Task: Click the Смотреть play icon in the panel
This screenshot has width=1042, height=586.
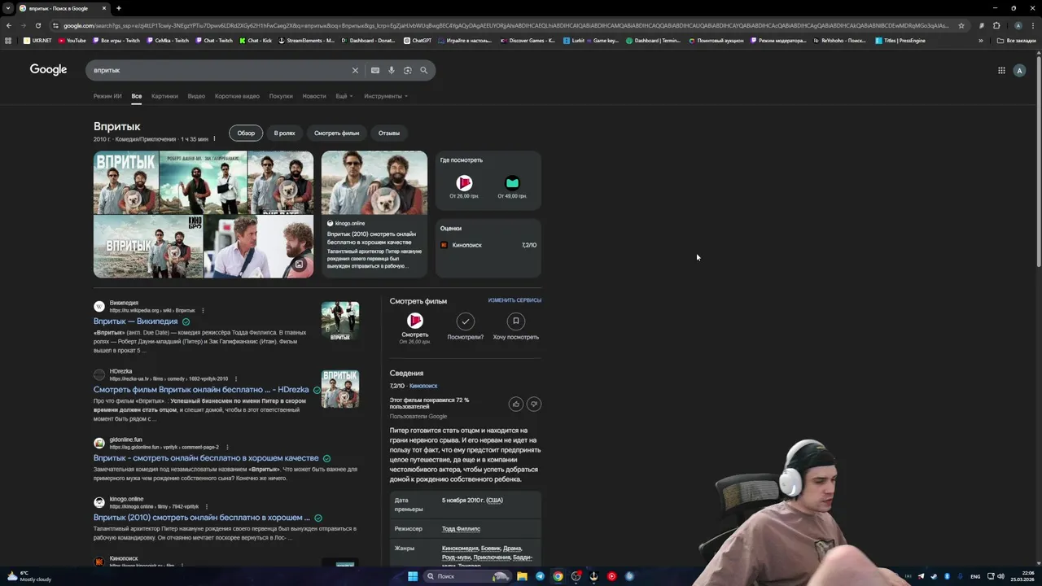Action: coord(415,321)
